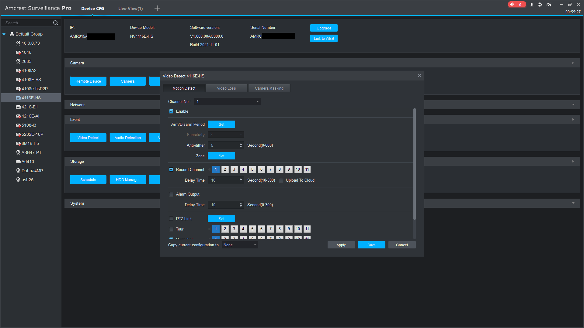
Task: Collapse the Default Group tree
Action: [x=4, y=34]
